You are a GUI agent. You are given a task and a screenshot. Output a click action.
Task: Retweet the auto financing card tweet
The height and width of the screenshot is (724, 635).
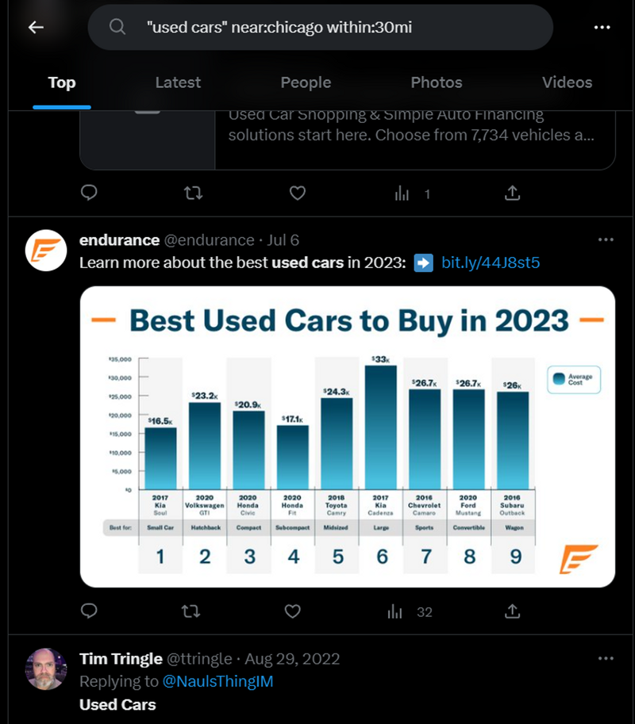click(x=193, y=193)
